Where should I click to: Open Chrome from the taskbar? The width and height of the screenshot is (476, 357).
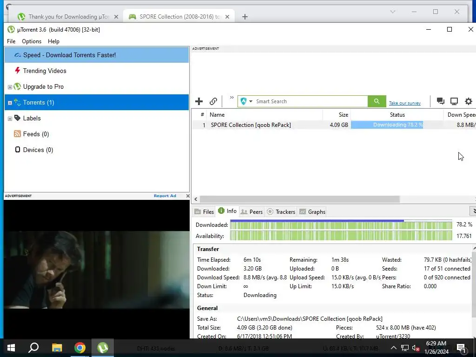(80, 348)
